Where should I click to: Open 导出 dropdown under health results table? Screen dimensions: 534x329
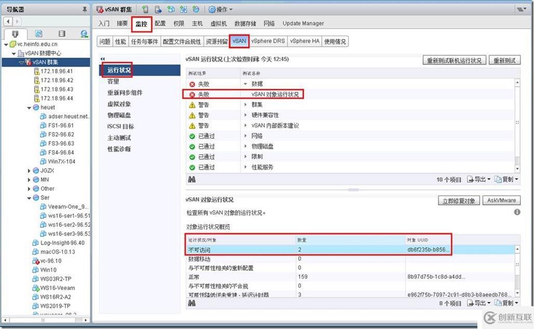[479, 180]
